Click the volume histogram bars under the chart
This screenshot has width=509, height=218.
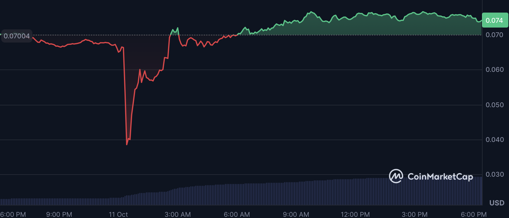240,194
